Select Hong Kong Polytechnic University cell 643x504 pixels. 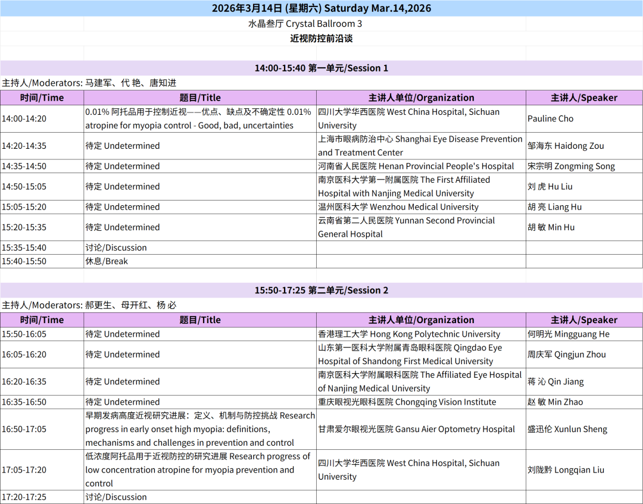[409, 334]
